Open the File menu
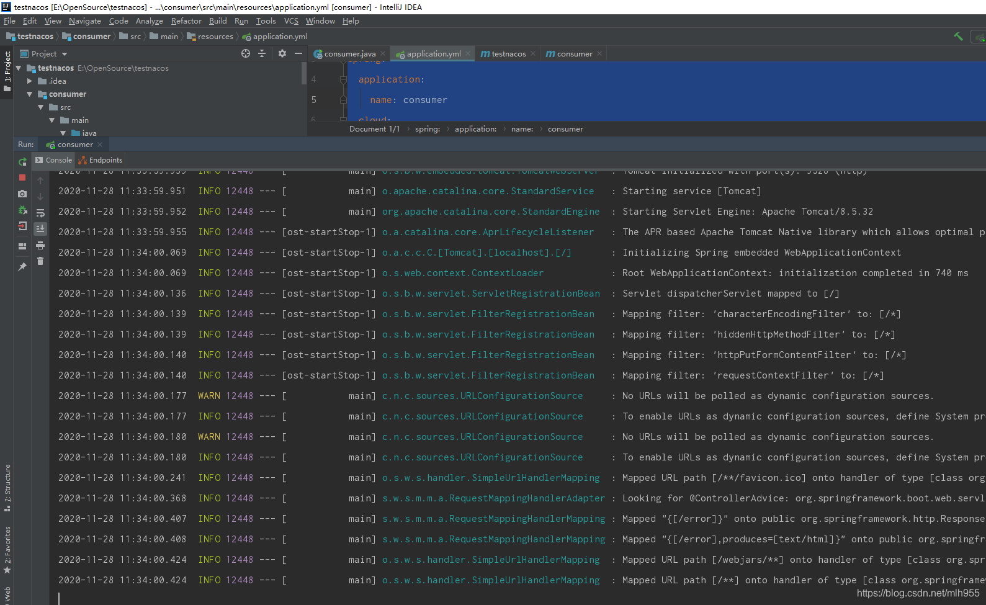This screenshot has width=986, height=605. click(9, 21)
